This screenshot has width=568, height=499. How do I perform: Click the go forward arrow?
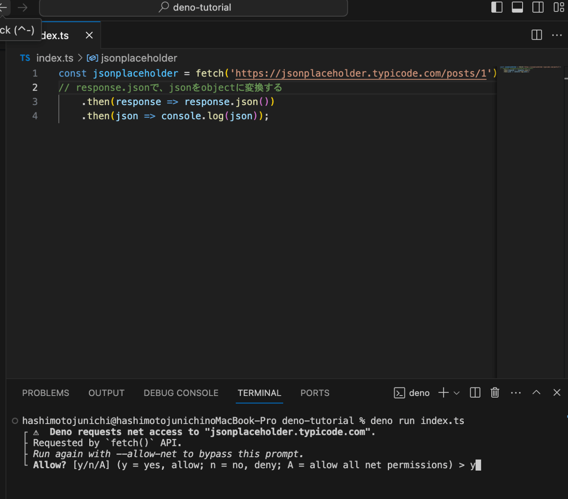tap(23, 8)
